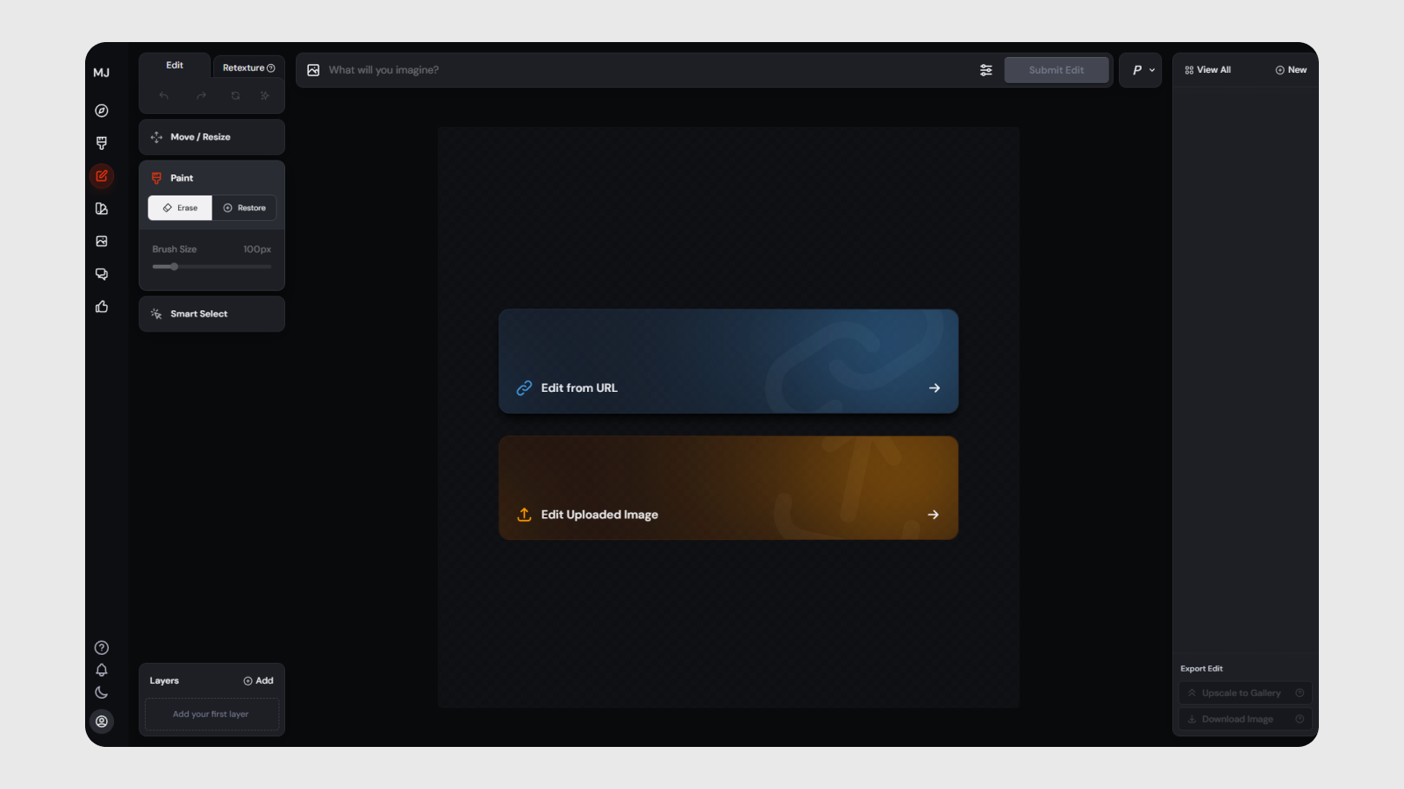Expand the Move / Resize tool
Image resolution: width=1404 pixels, height=789 pixels.
point(211,137)
